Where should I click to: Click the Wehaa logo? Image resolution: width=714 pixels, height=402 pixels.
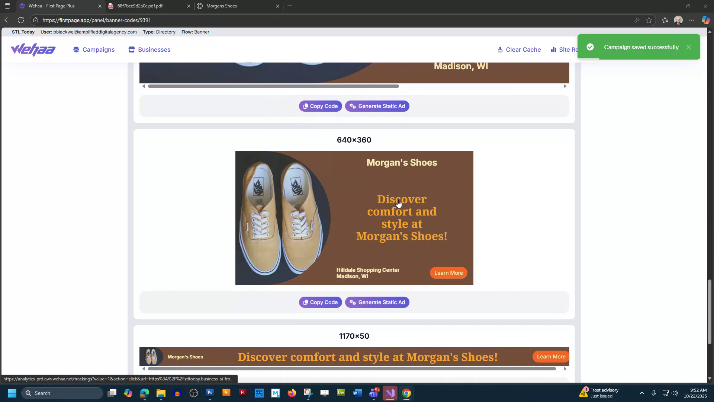tap(33, 50)
